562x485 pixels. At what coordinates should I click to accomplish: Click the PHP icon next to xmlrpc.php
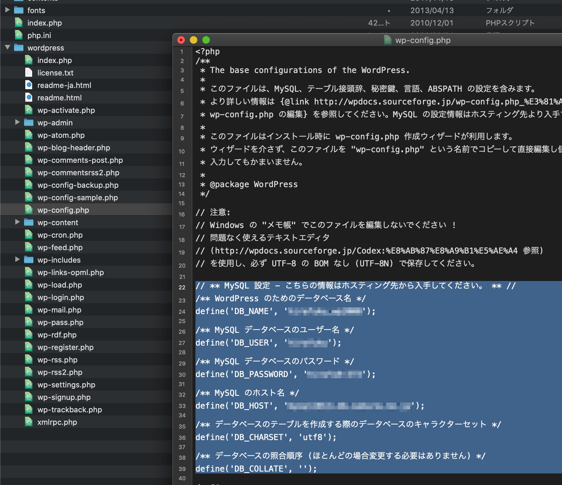pos(29,422)
